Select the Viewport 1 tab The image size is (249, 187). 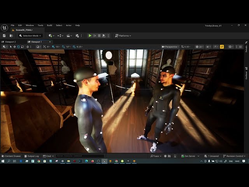tap(37, 42)
